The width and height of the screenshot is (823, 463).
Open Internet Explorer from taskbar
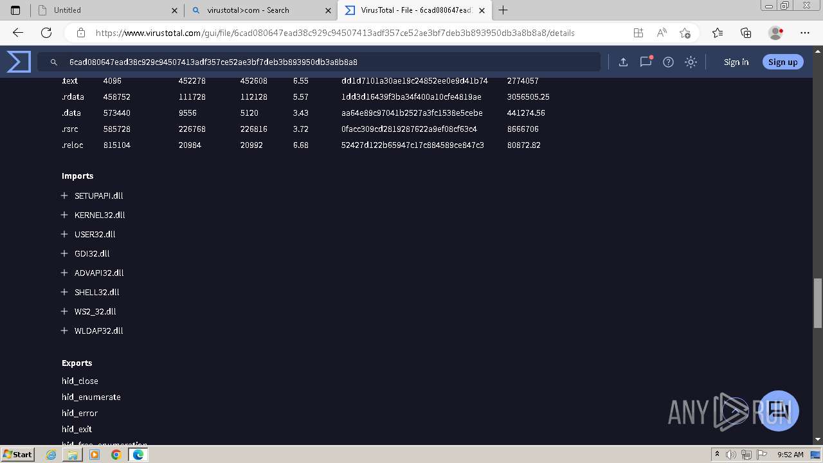[51, 455]
